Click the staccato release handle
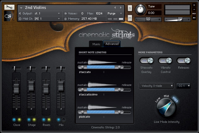 click(119, 67)
